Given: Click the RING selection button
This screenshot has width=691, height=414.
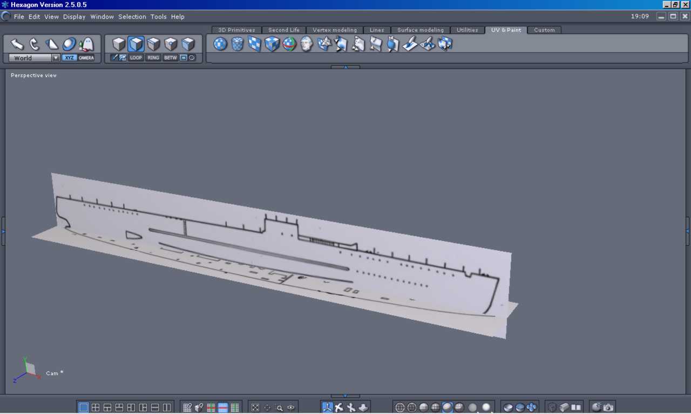Looking at the screenshot, I should coord(153,58).
